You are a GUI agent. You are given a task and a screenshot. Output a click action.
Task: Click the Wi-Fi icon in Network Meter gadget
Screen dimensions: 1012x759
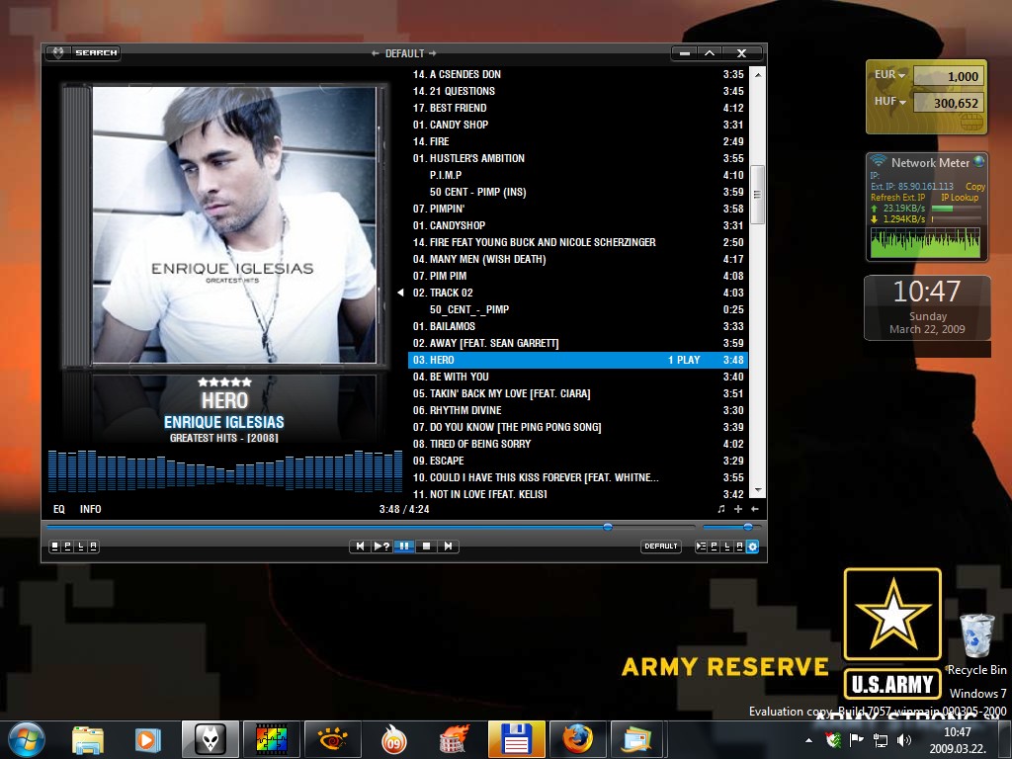pos(878,161)
